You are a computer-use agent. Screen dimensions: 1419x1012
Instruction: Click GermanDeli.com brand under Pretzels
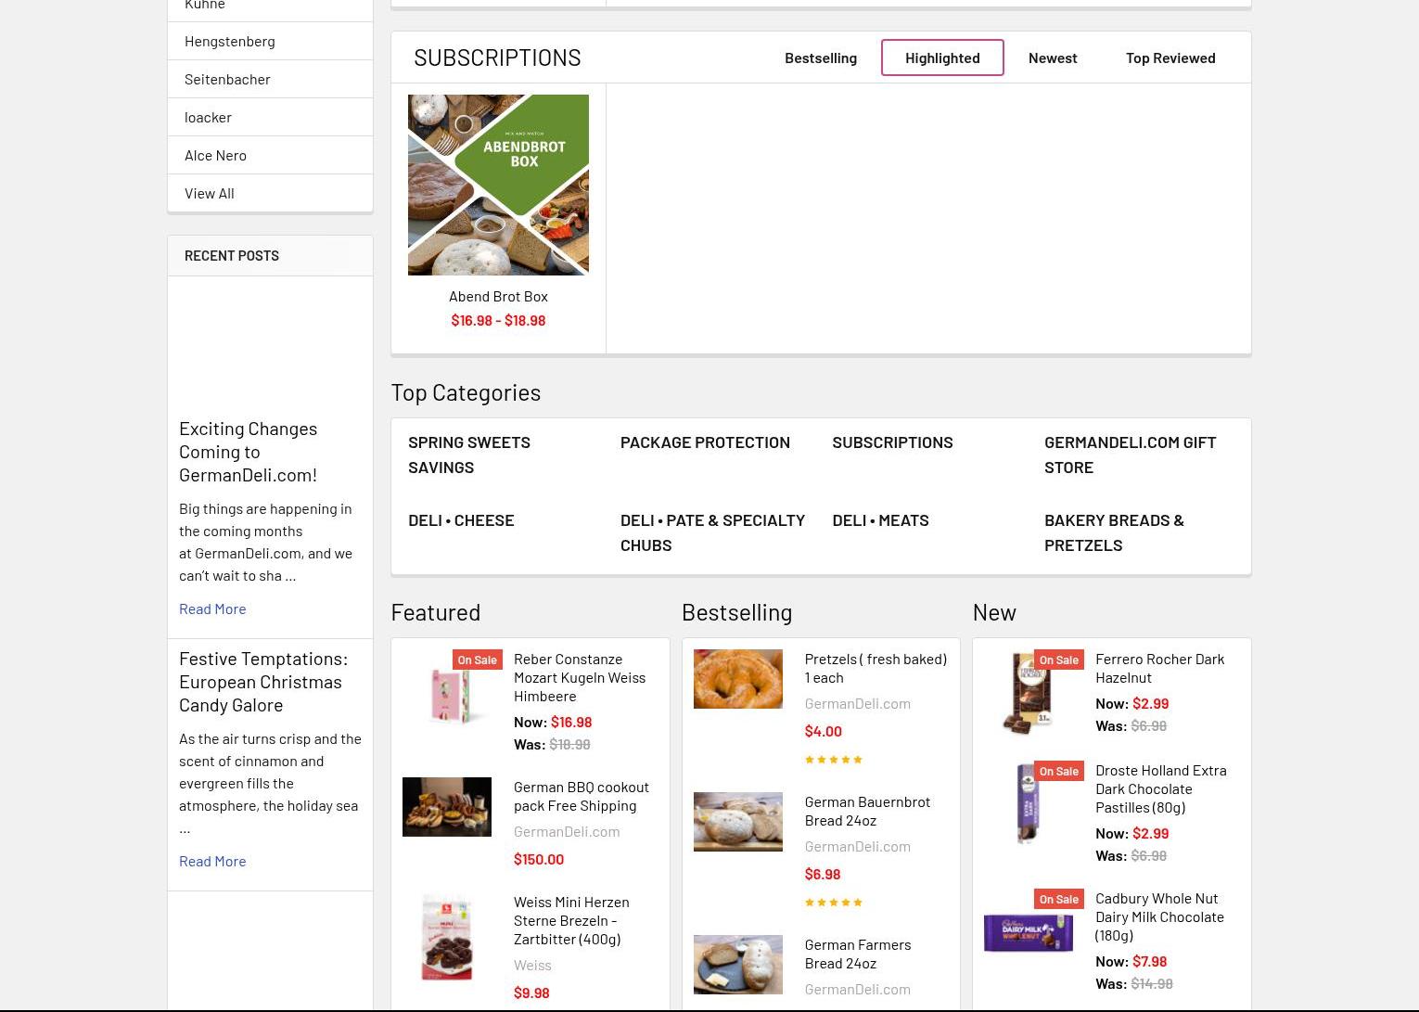857,703
